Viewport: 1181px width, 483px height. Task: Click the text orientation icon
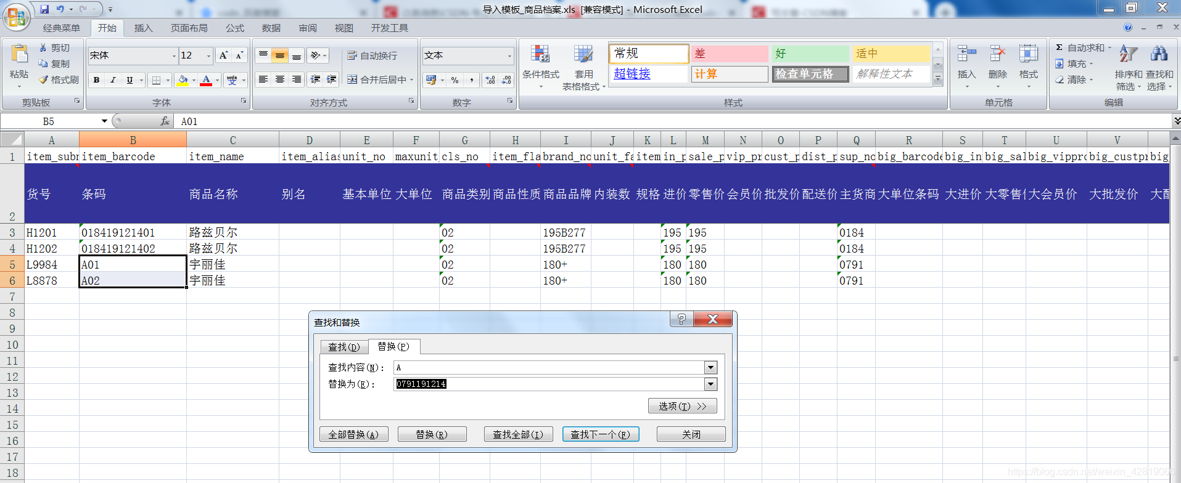point(316,55)
